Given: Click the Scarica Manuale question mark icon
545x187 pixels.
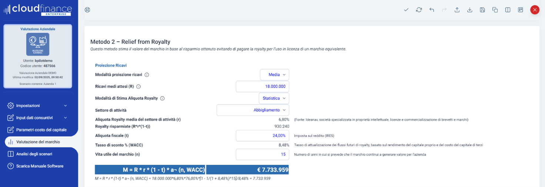Looking at the screenshot, I should (x=10, y=166).
